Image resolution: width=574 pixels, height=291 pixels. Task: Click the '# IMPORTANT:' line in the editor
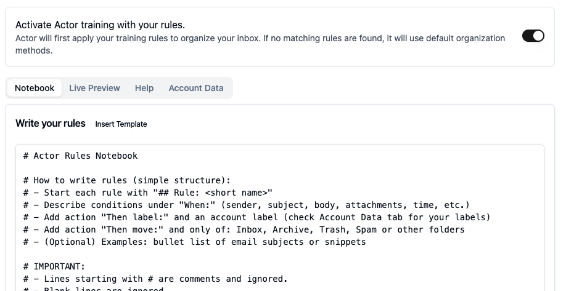click(x=54, y=266)
